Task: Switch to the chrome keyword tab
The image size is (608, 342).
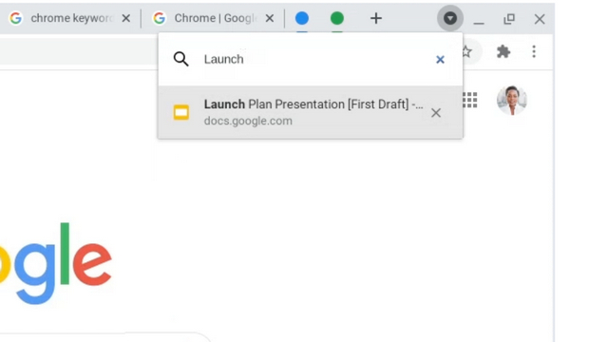Action: point(62,18)
